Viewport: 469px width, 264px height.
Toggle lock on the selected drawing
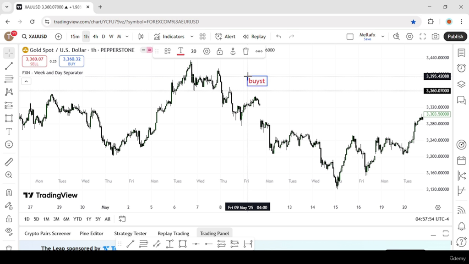tap(220, 51)
